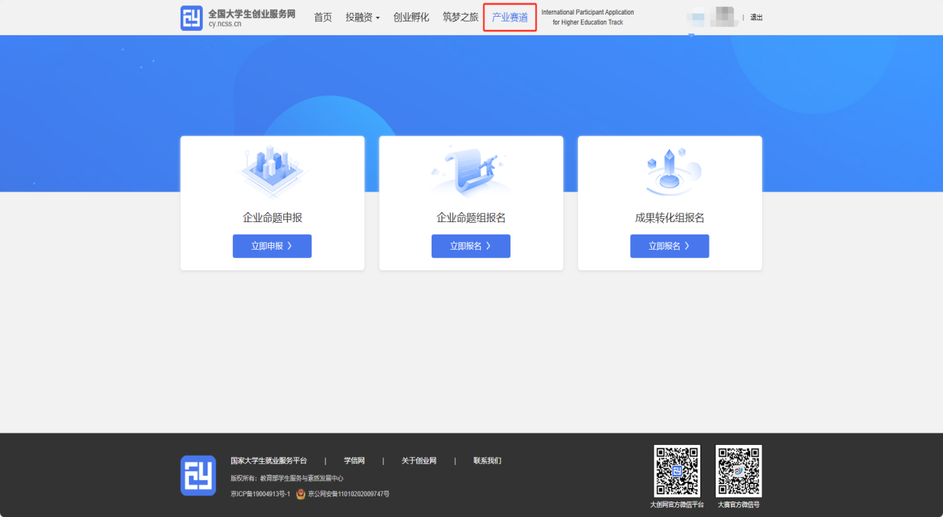Click the footer logo at bottom left
Image resolution: width=943 pixels, height=517 pixels.
(x=198, y=475)
